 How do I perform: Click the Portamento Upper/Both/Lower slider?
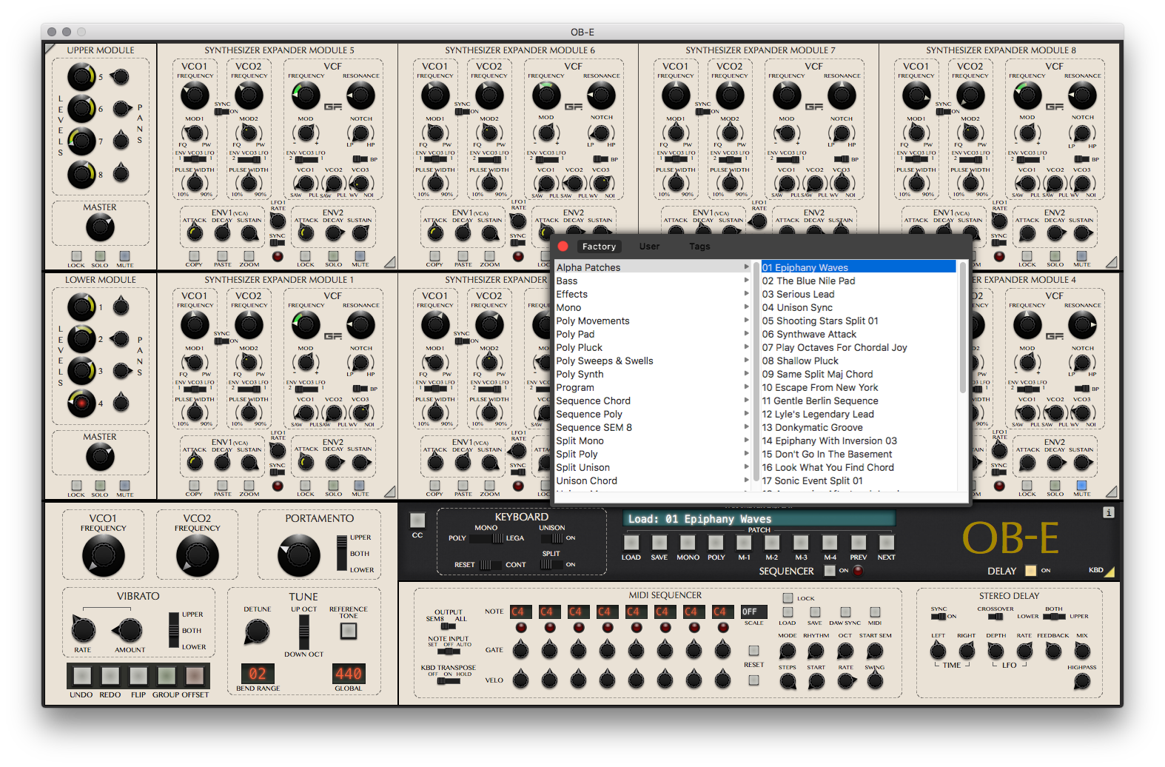click(x=342, y=553)
